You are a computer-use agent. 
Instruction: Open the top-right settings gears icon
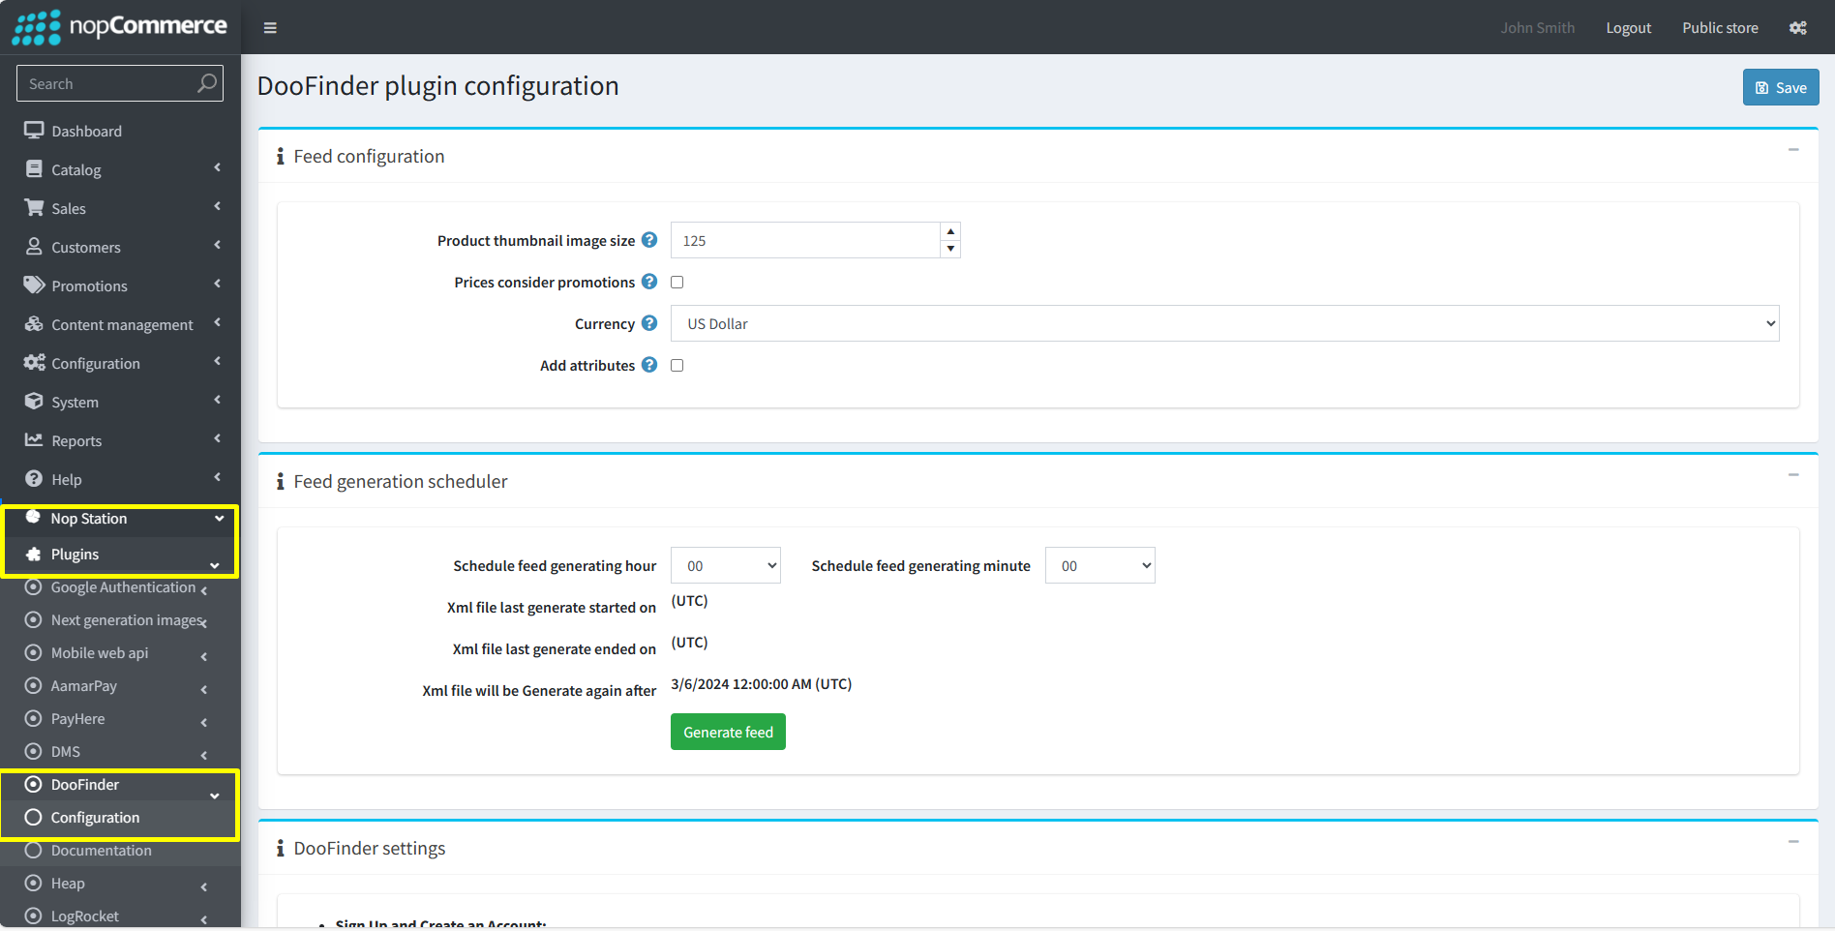pos(1797,28)
